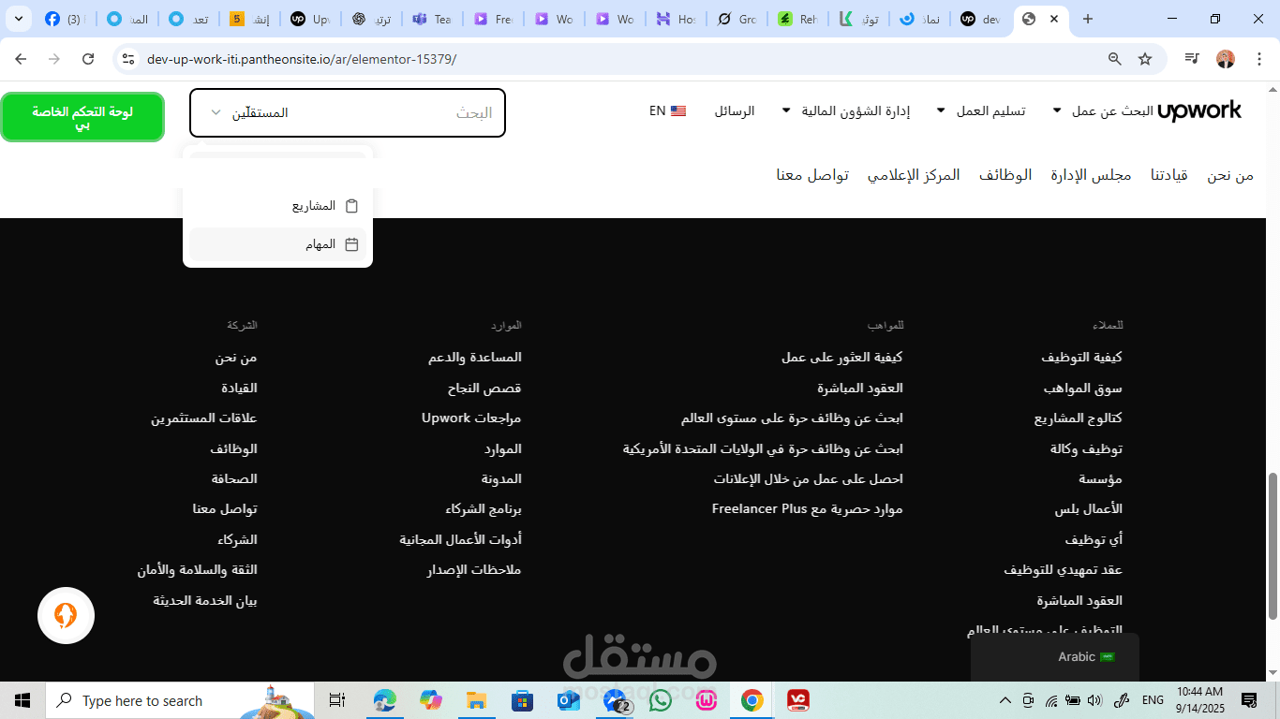Open كيفية التوظيف footer link
Screen dimensions: 1280x719
[1081, 358]
